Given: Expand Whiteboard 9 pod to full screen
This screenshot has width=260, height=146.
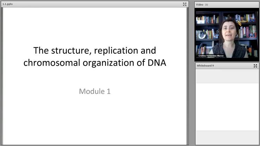Looking at the screenshot, I should click(255, 66).
